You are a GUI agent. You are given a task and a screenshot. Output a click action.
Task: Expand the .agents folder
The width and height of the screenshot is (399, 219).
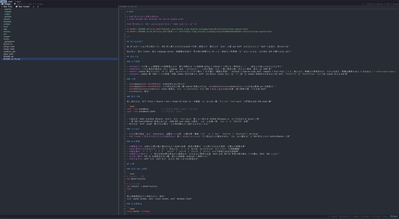pos(7,9)
